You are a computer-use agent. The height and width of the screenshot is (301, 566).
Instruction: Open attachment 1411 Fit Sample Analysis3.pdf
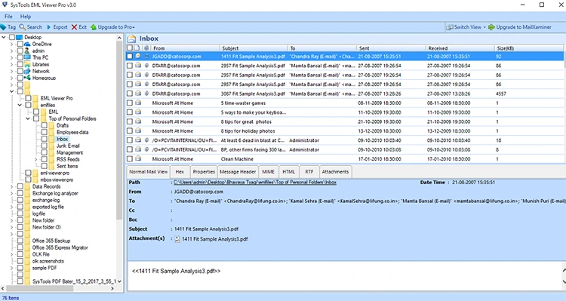point(215,239)
